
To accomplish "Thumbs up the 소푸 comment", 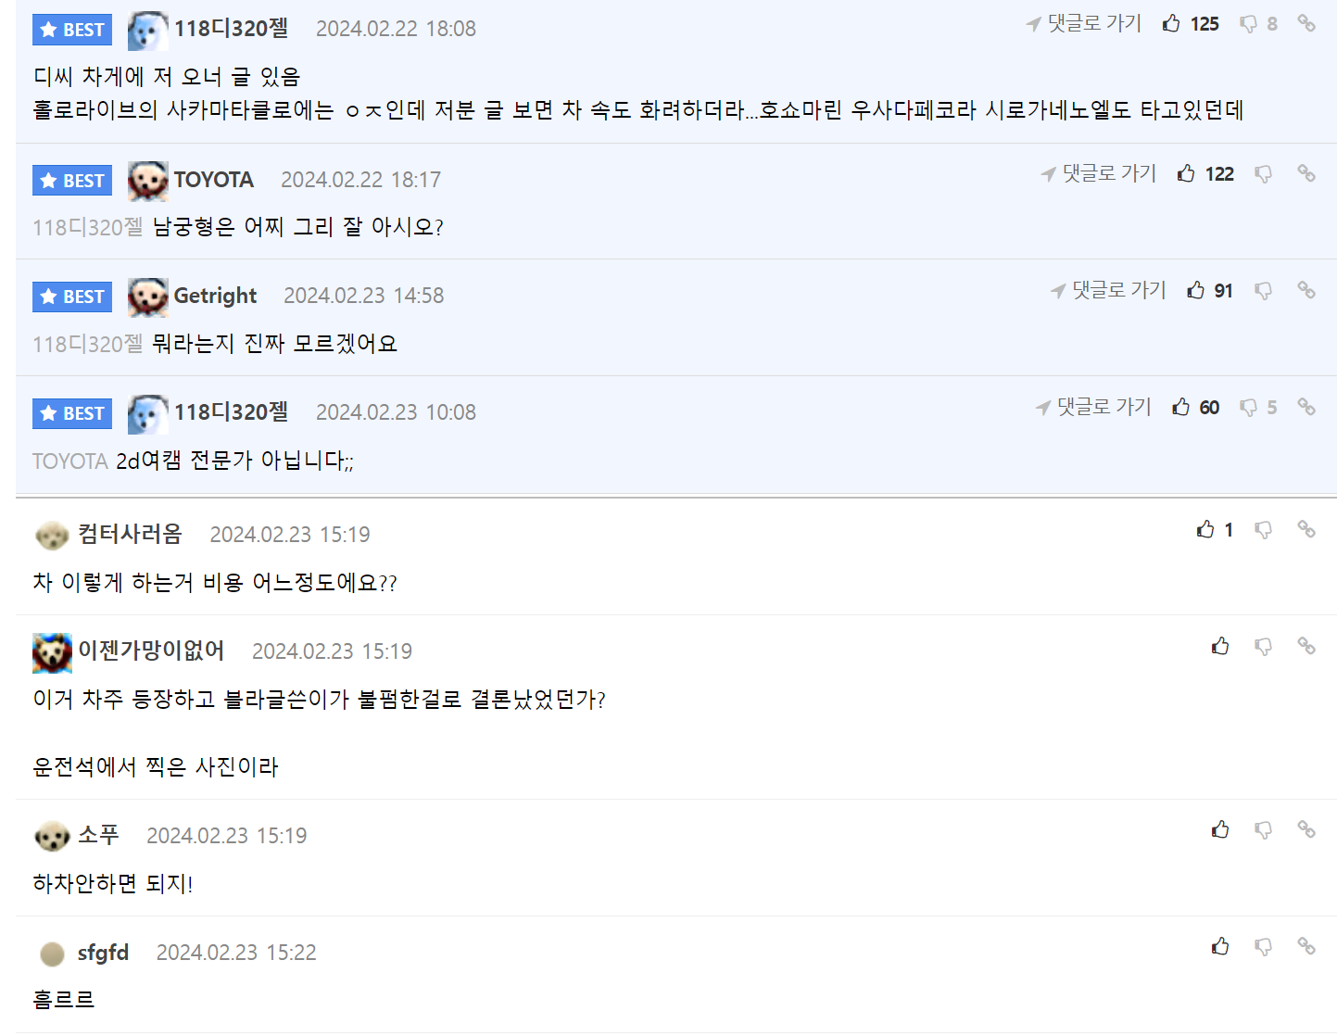I will [1220, 829].
